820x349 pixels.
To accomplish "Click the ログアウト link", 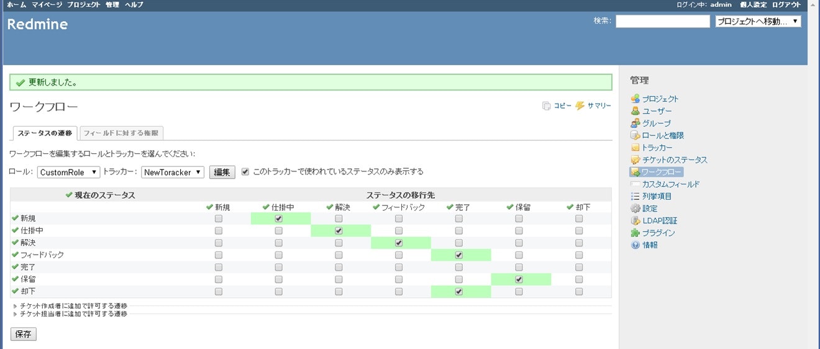I will pyautogui.click(x=786, y=4).
